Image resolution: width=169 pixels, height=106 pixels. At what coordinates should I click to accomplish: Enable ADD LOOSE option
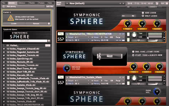143,13
